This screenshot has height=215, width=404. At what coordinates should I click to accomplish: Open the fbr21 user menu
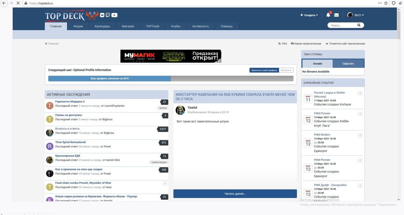point(356,15)
